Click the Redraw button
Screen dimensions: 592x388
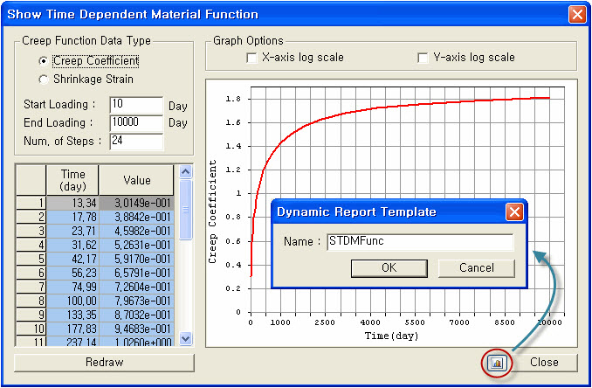[x=104, y=362]
